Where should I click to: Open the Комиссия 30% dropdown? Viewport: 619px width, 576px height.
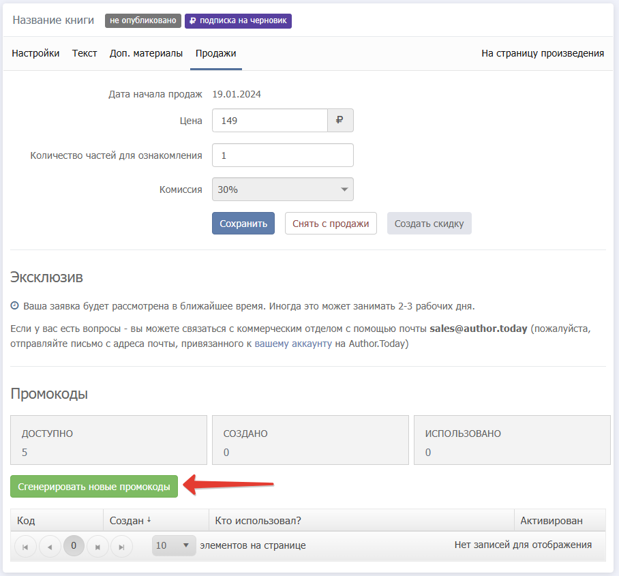coord(283,190)
